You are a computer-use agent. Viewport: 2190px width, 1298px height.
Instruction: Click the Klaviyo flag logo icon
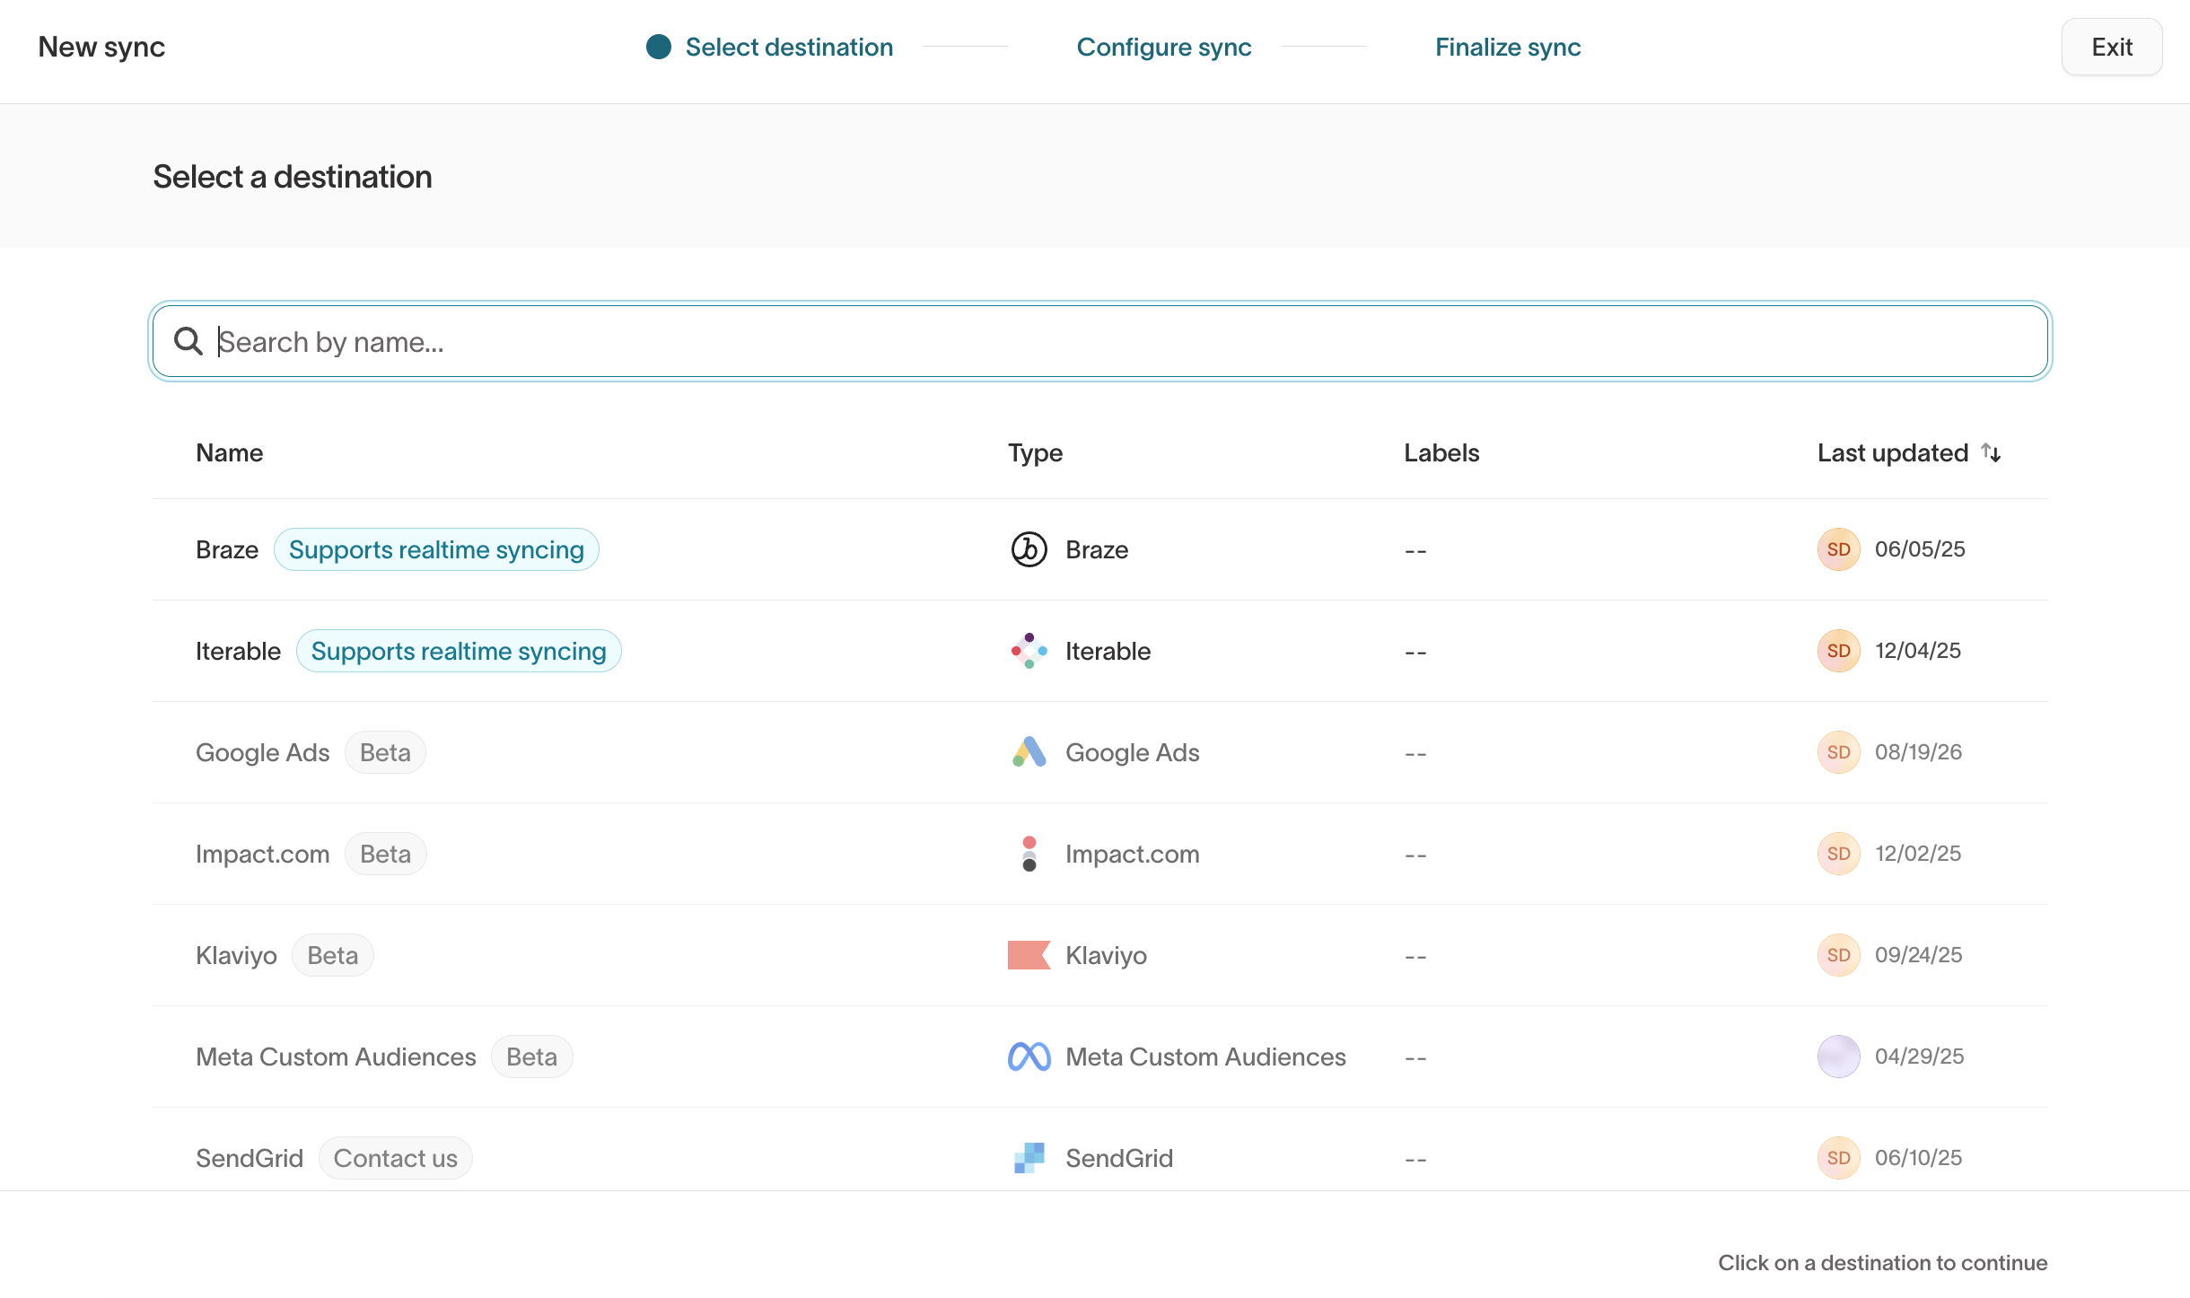[1029, 955]
